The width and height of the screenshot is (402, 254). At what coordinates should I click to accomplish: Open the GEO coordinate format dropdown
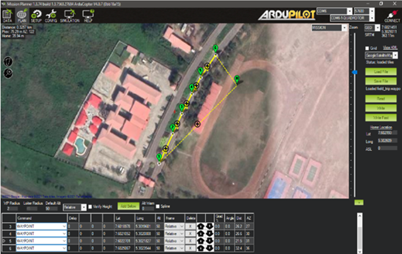377,28
